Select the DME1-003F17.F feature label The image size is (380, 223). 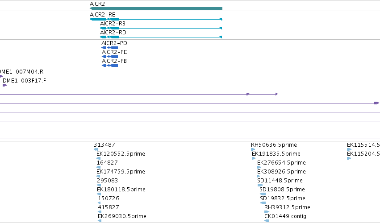[x=24, y=81]
